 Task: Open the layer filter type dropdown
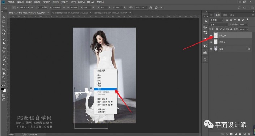tap(216, 20)
